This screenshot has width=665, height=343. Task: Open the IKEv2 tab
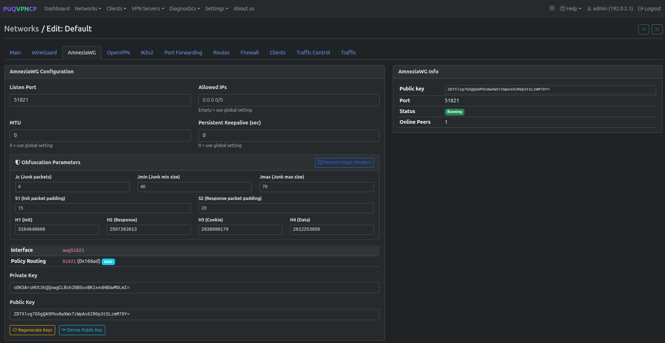point(147,53)
